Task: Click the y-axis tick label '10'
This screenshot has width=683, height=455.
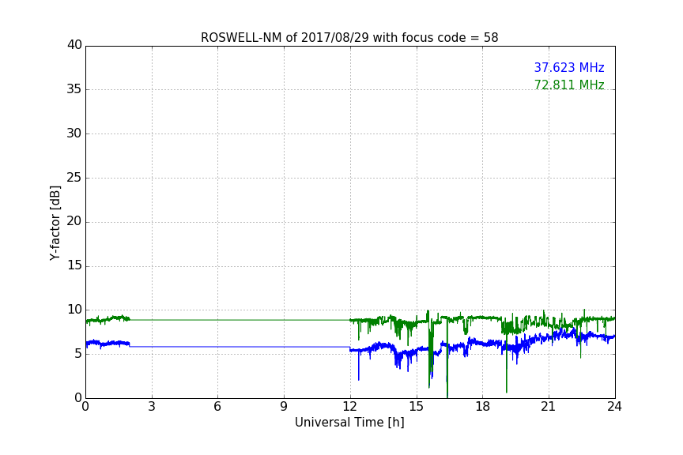Action: click(x=74, y=310)
